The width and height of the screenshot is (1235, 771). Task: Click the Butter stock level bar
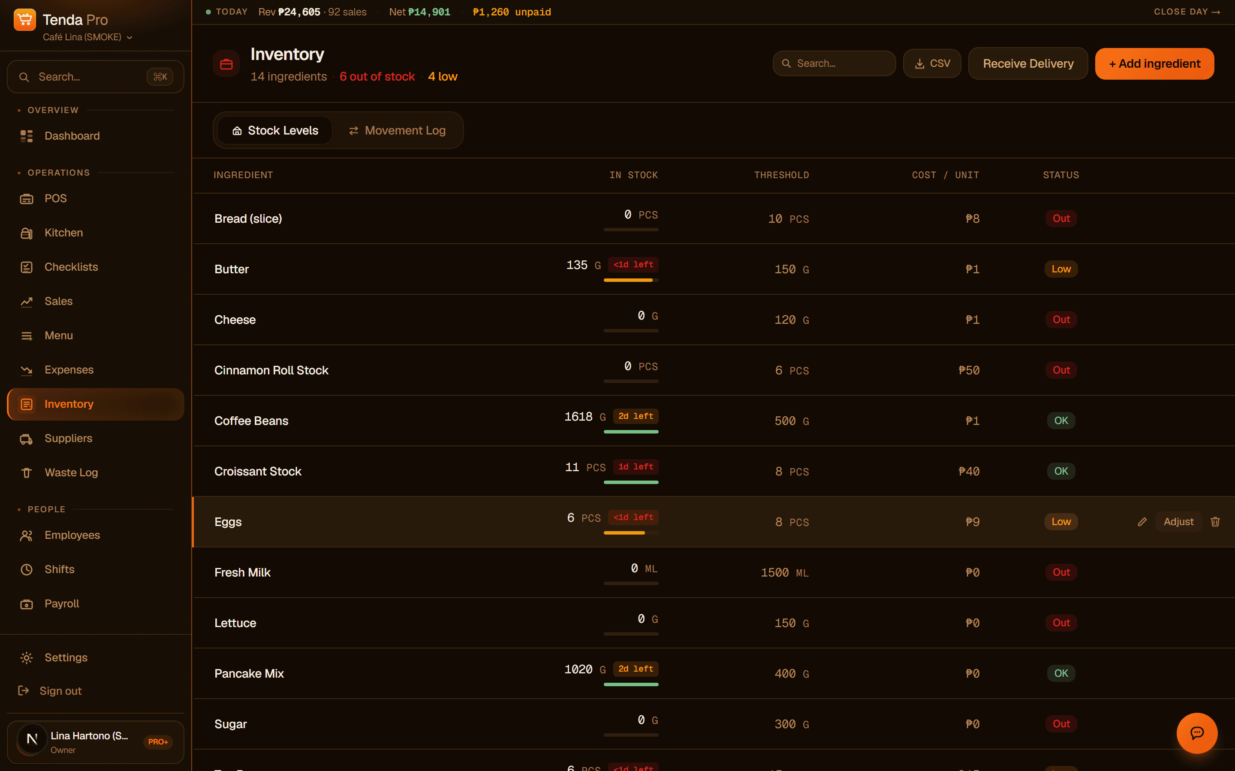(x=631, y=280)
